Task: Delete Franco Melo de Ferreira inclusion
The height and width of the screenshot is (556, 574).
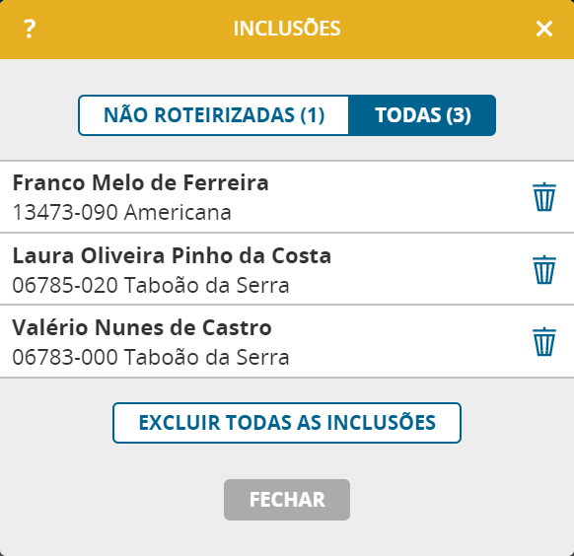Action: tap(544, 197)
